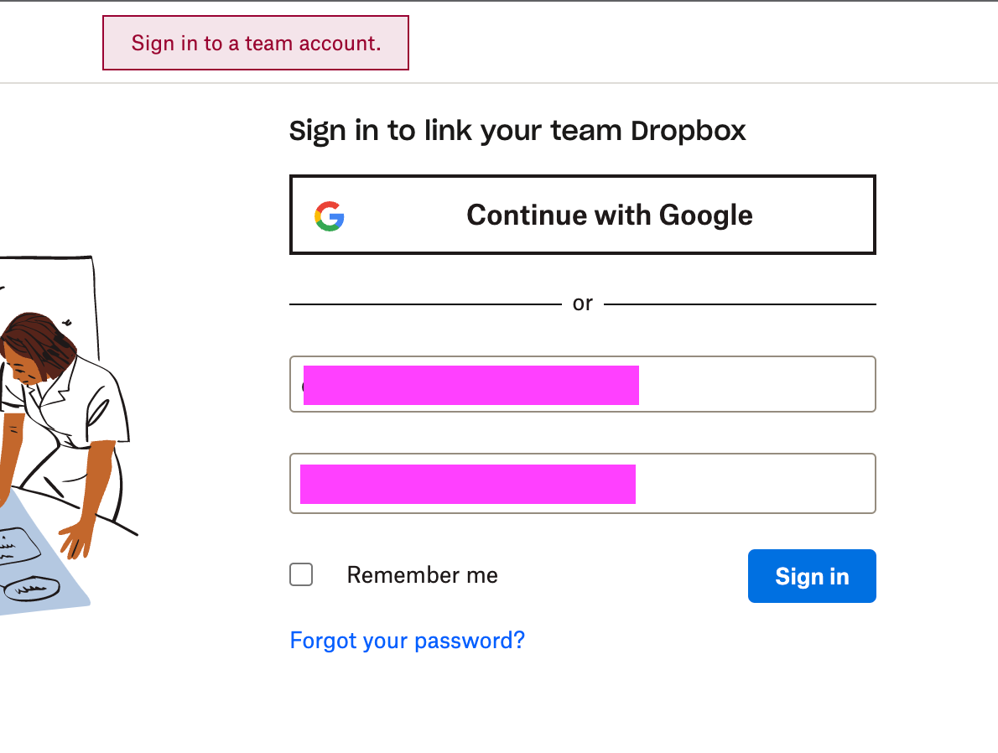The width and height of the screenshot is (998, 753).
Task: Tick the Remember me checkbox
Action: [301, 574]
